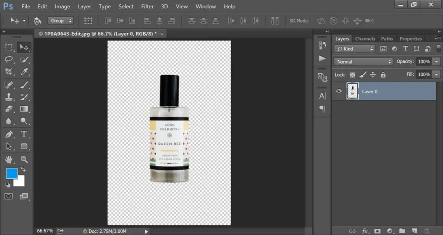Select the Crop tool
443x235 pixels.
pyautogui.click(x=9, y=71)
